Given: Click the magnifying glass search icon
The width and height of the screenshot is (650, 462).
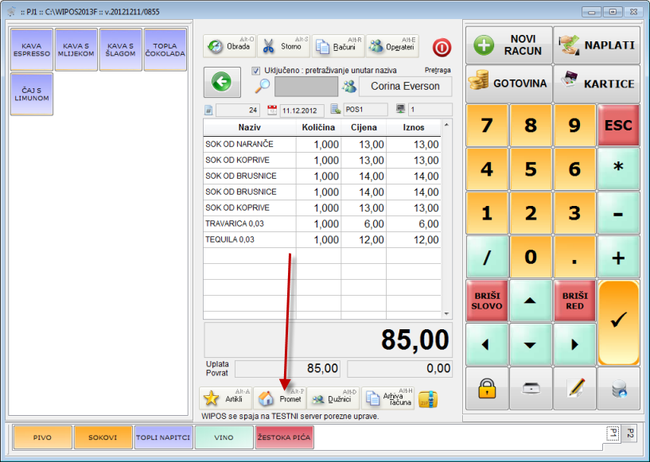Looking at the screenshot, I should point(262,87).
